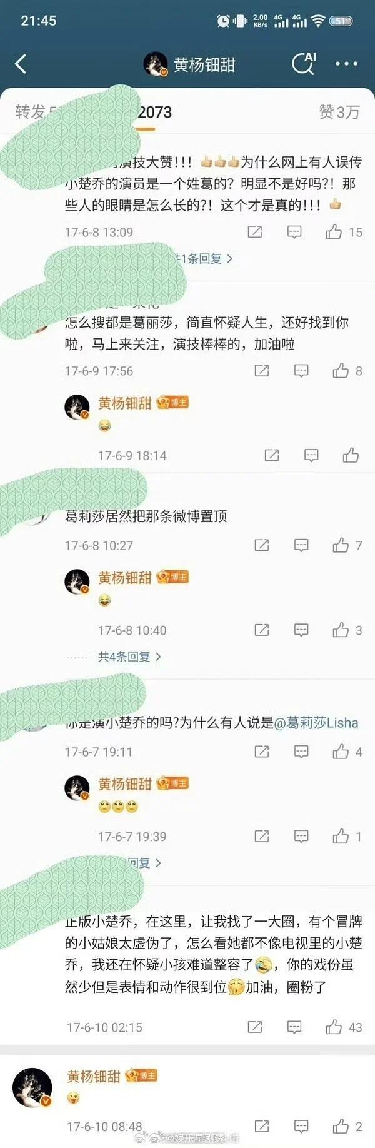The width and height of the screenshot is (375, 1148).
Task: Open 黄杨钿甜 profile name in last reply
Action: tap(94, 1076)
